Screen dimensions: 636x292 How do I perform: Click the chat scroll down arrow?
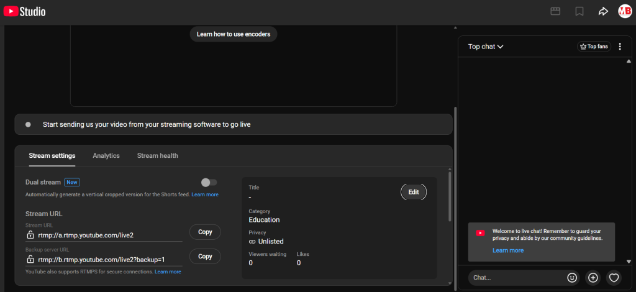click(629, 262)
